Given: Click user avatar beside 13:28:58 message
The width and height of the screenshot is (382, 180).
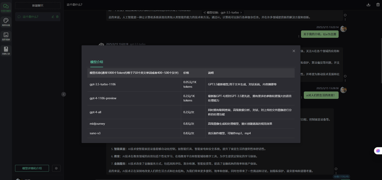Looking at the screenshot, I should click(x=343, y=90).
